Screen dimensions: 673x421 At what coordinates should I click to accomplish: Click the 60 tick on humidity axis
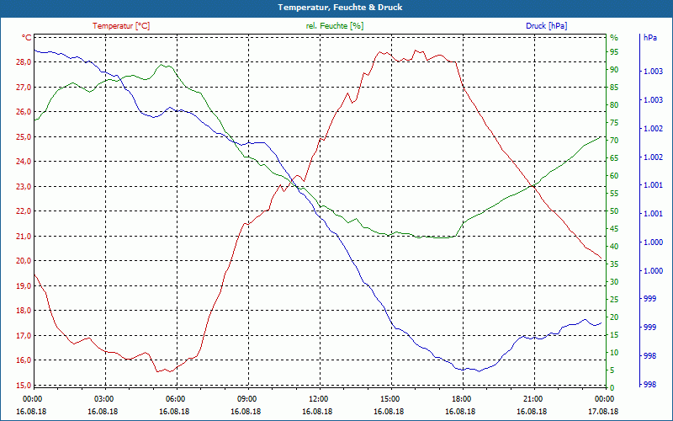coord(614,176)
